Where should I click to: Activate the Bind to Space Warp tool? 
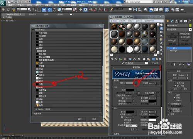[13, 10]
